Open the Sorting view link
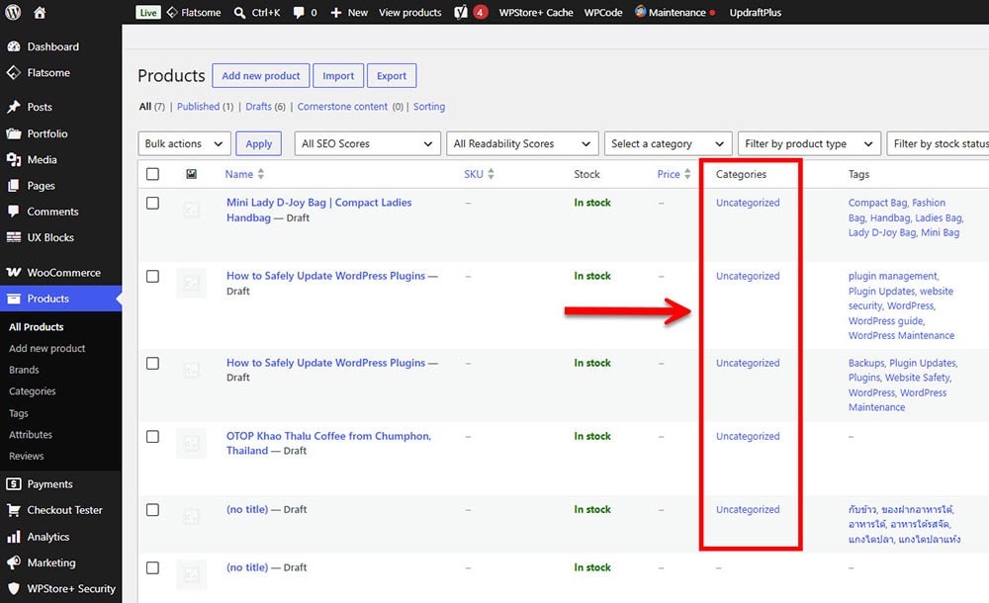Screen dimensions: 989x603 click(429, 107)
